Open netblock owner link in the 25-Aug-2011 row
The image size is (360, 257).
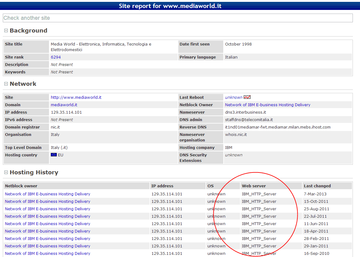coord(47,209)
